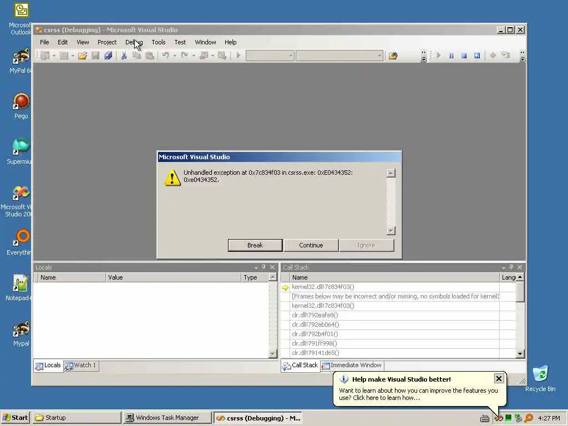The image size is (568, 426).
Task: Click the exception message scroll down arrow
Action: (x=391, y=230)
